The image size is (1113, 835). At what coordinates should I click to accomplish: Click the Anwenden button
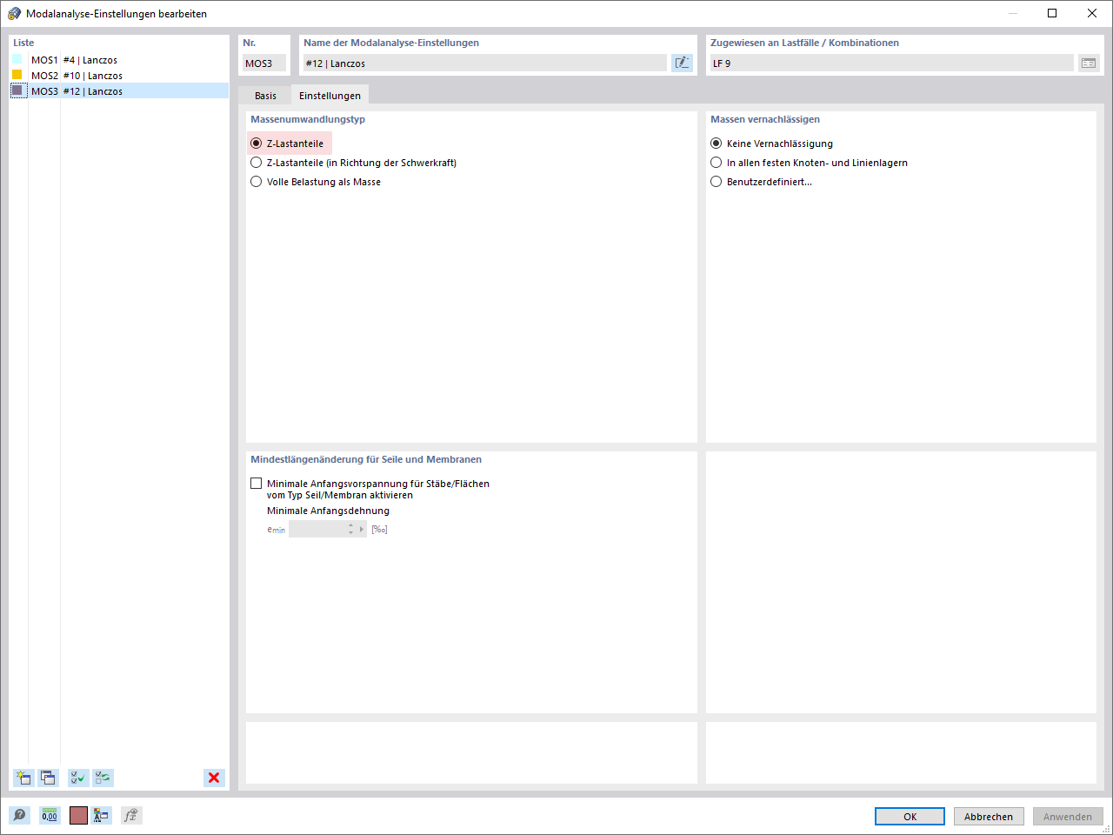point(1068,817)
